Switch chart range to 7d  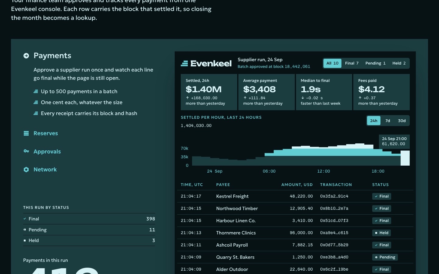pyautogui.click(x=388, y=121)
